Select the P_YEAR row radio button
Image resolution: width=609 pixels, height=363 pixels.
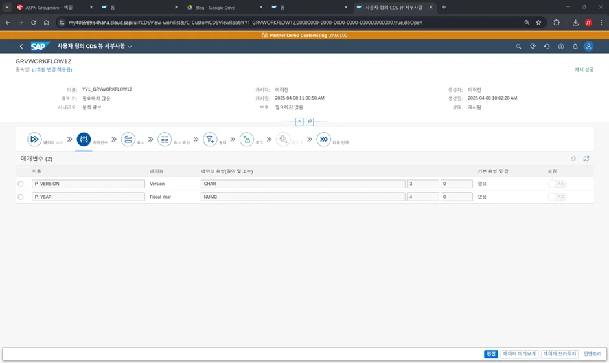pyautogui.click(x=21, y=197)
